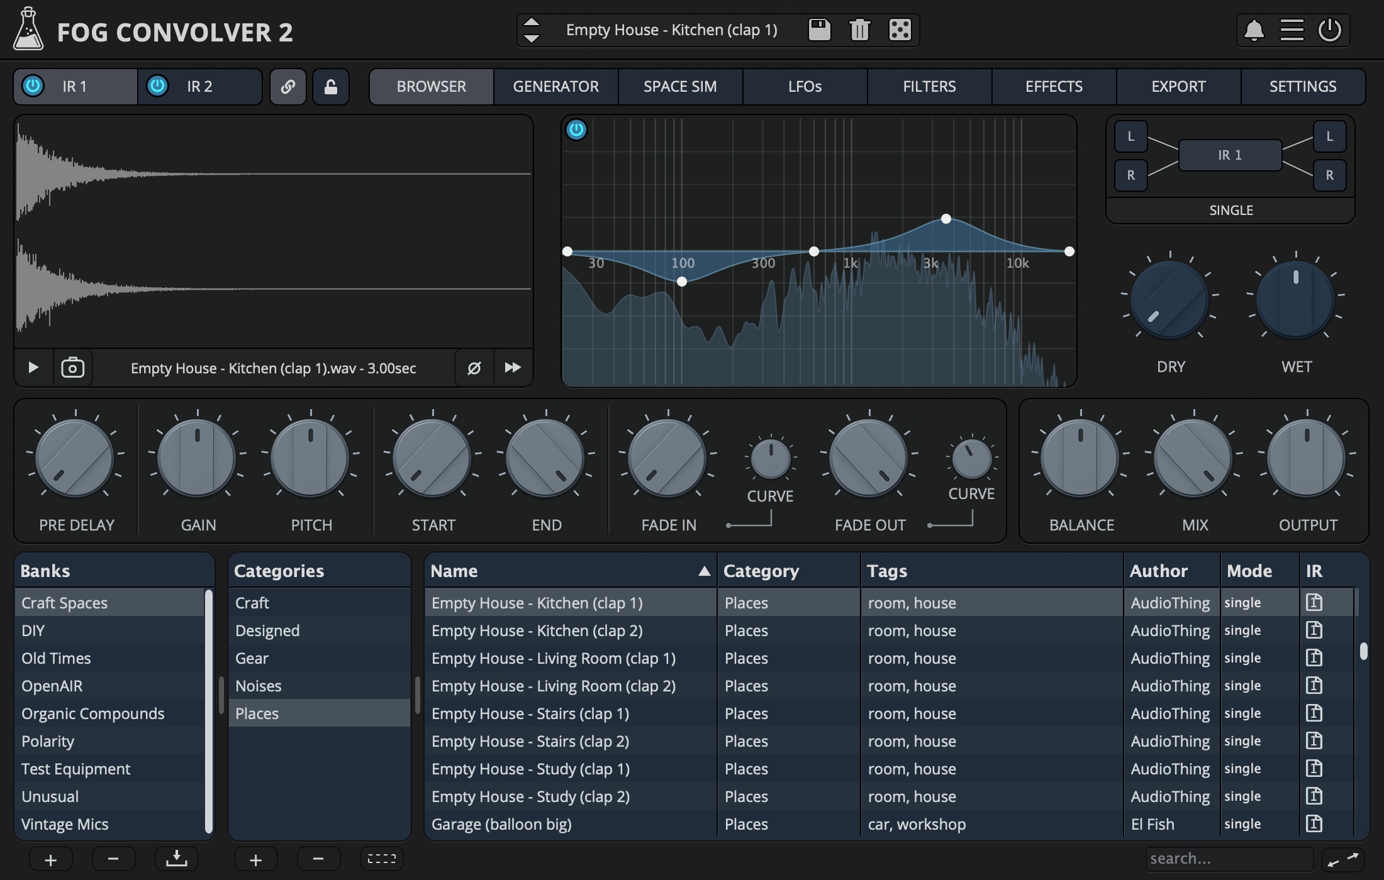Toggle IR 1 power button

(33, 86)
